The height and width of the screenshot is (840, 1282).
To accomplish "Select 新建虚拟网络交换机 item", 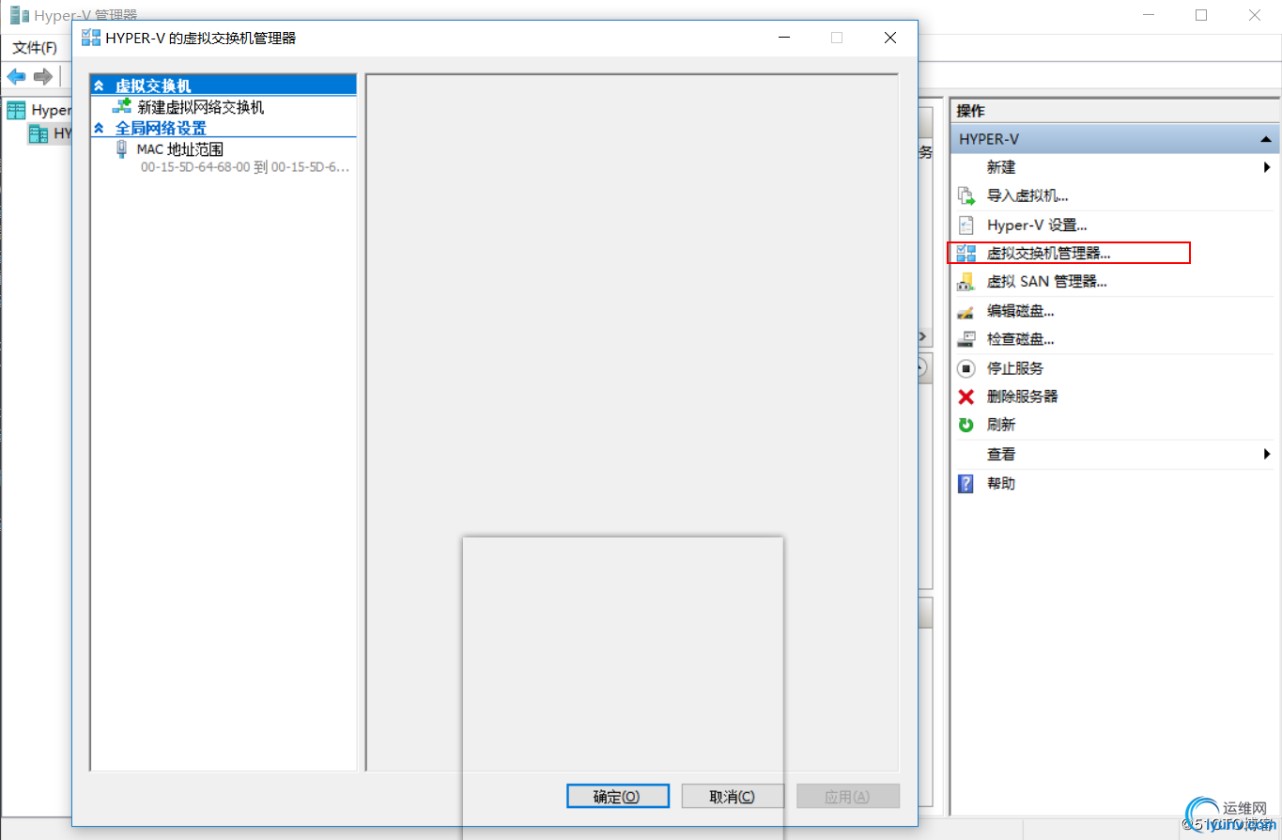I will pos(201,107).
